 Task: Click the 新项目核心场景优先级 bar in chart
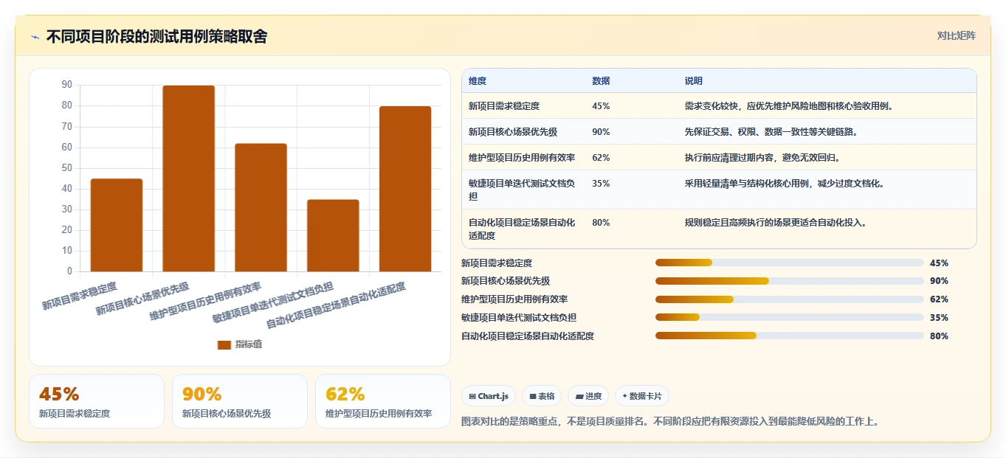tap(189, 178)
